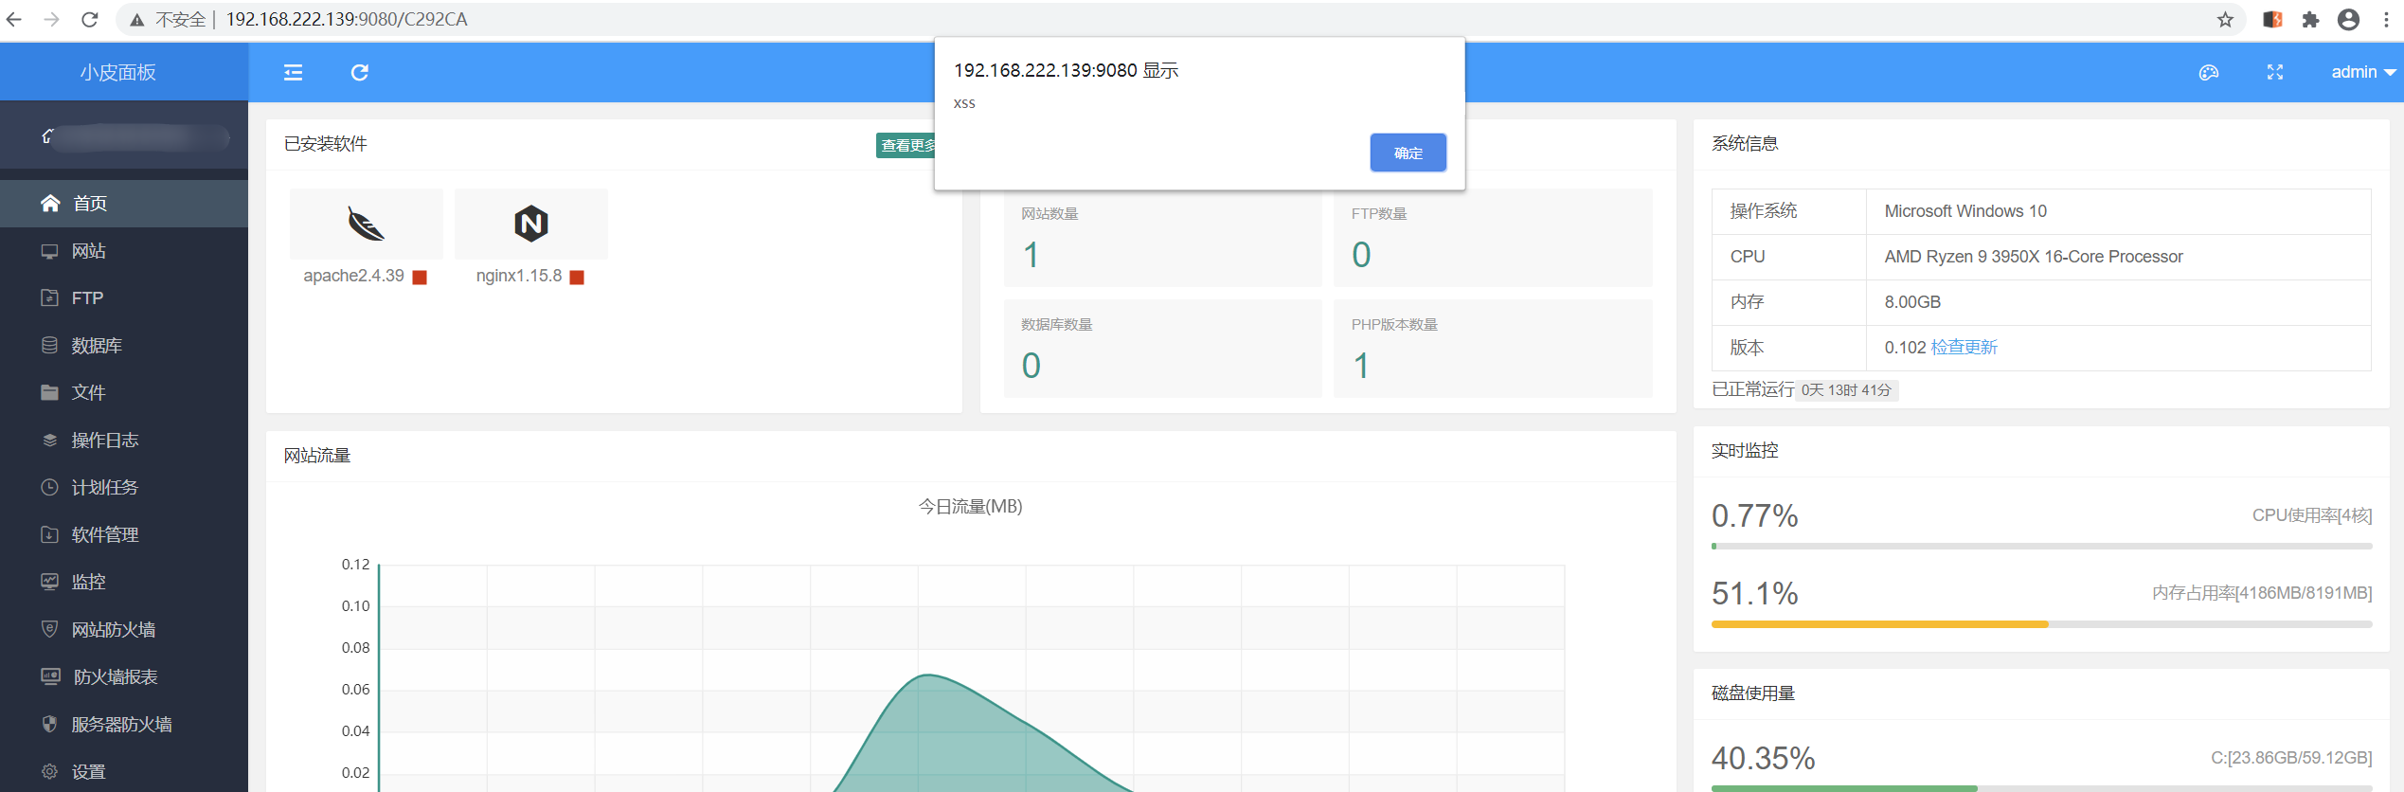The image size is (2404, 792).
Task: Click the 数据库数量 statistic card
Action: click(x=1162, y=349)
